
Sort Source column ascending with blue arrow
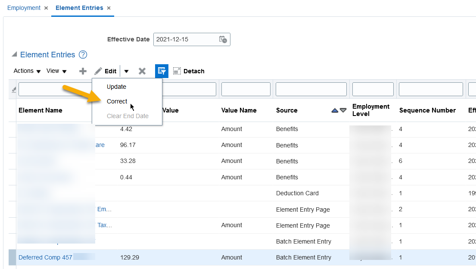click(x=335, y=110)
